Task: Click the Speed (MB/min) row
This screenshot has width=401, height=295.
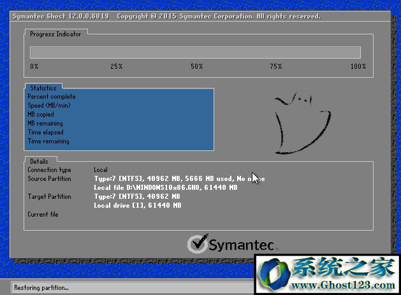Action: (49, 105)
